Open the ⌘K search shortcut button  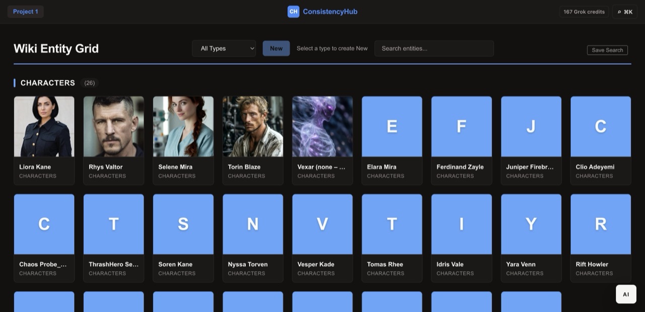click(625, 12)
